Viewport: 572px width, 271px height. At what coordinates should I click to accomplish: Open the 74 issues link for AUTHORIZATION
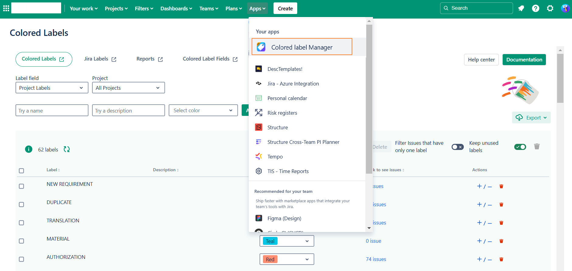(x=376, y=259)
